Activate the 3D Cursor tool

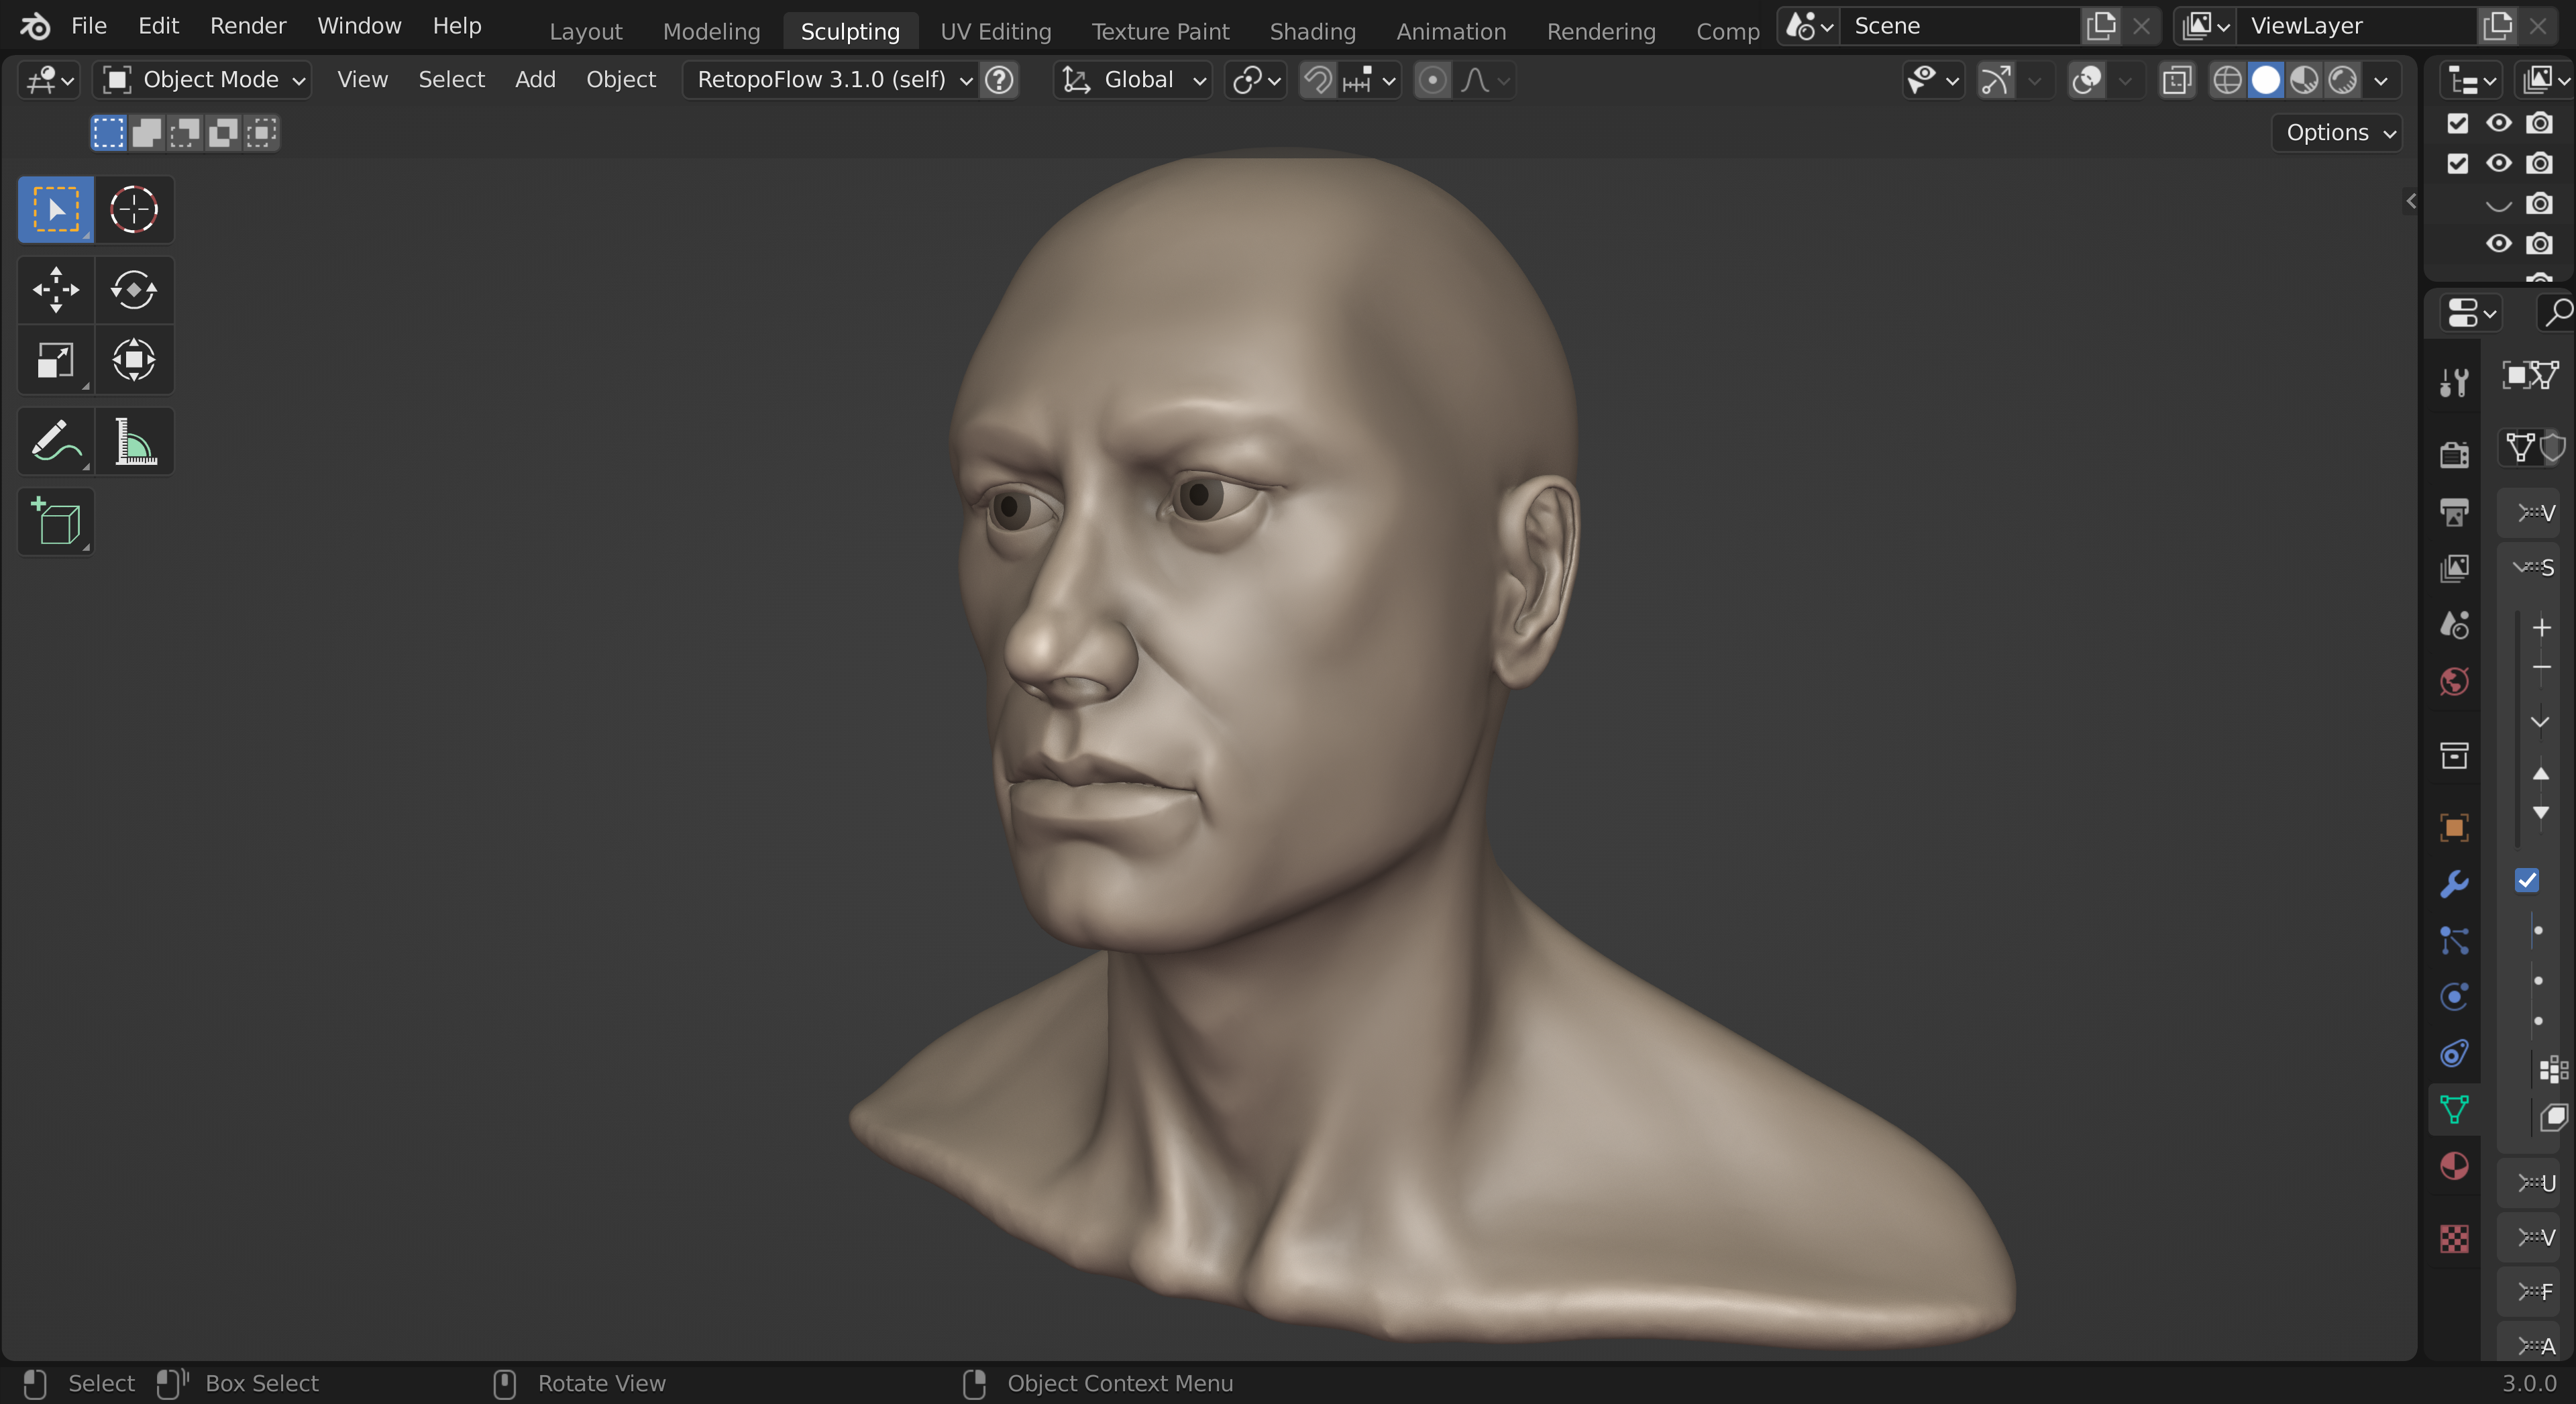click(134, 210)
